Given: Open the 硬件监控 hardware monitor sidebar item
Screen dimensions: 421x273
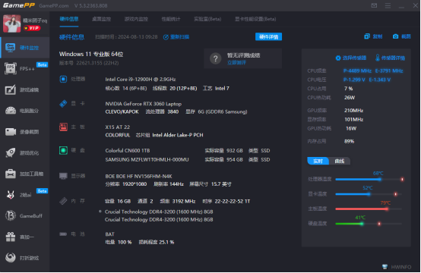Looking at the screenshot, I should point(25,48).
